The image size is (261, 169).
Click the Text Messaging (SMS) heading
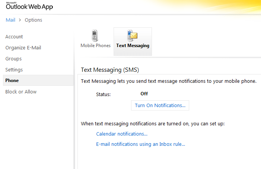click(x=110, y=70)
